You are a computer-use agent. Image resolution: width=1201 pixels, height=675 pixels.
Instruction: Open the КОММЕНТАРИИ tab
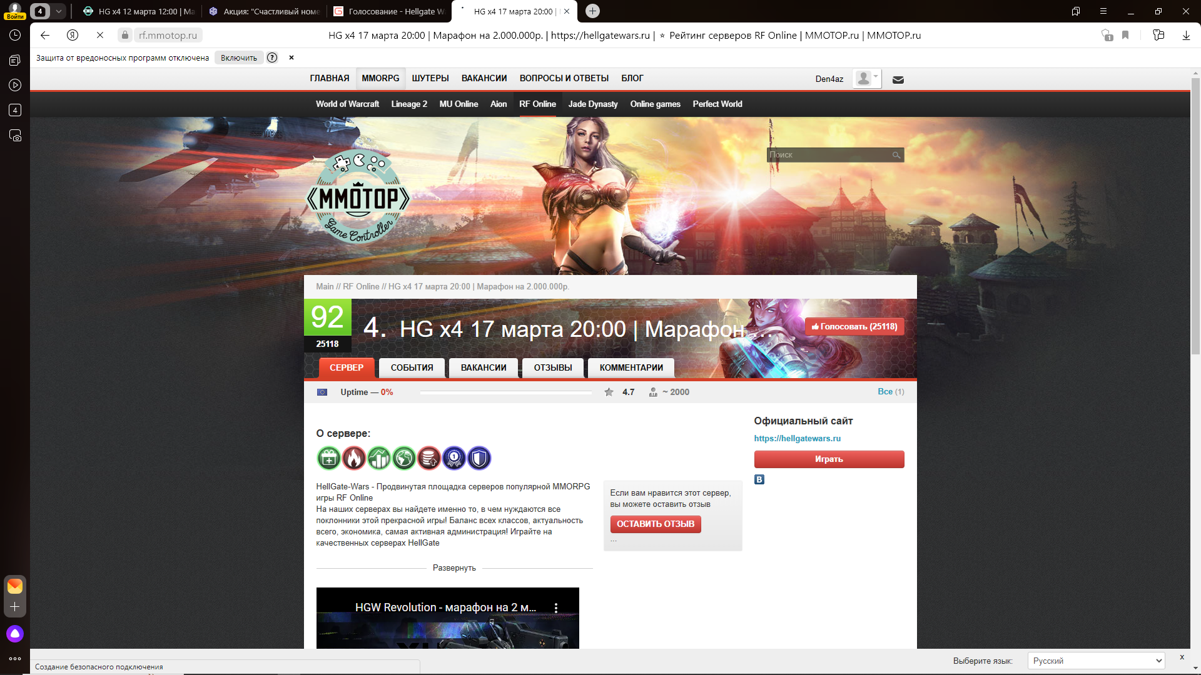pyautogui.click(x=631, y=368)
